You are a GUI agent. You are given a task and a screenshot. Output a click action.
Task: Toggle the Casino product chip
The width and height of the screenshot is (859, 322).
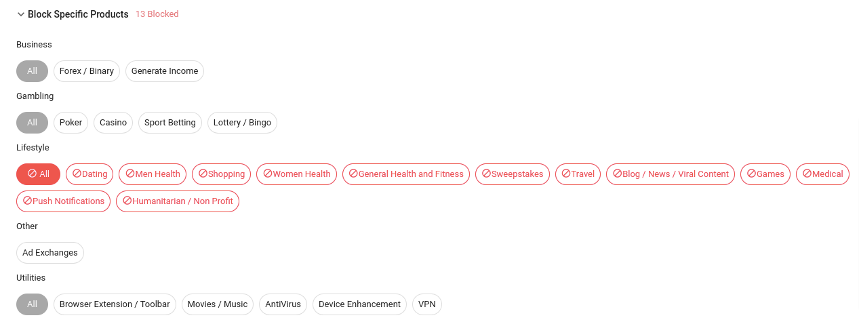113,123
